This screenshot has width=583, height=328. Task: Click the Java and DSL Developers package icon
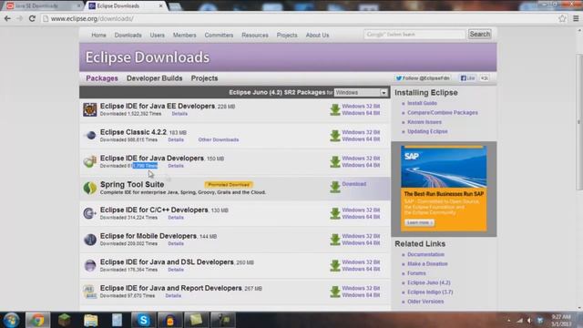90,265
